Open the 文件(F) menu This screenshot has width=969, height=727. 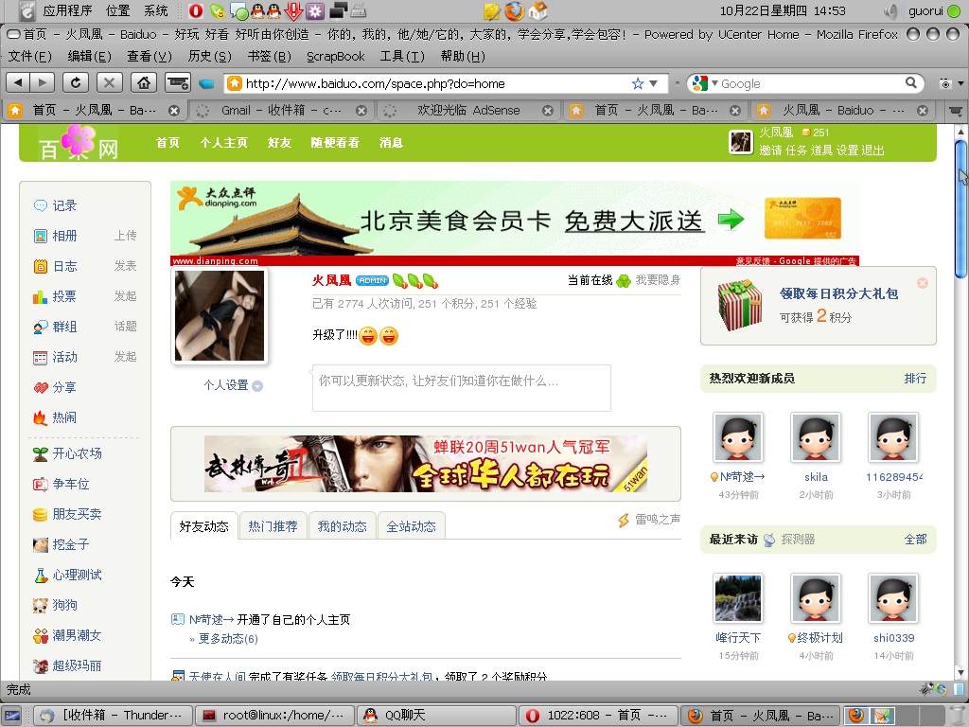click(x=29, y=56)
